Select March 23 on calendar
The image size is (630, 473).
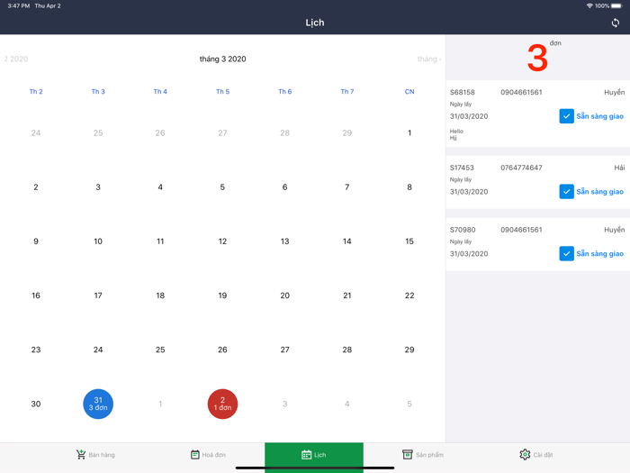coord(36,350)
